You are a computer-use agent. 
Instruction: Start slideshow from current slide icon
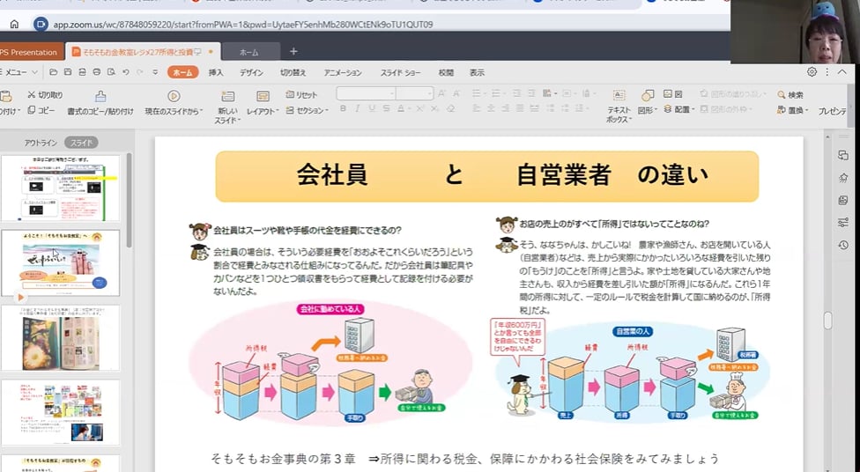174,97
